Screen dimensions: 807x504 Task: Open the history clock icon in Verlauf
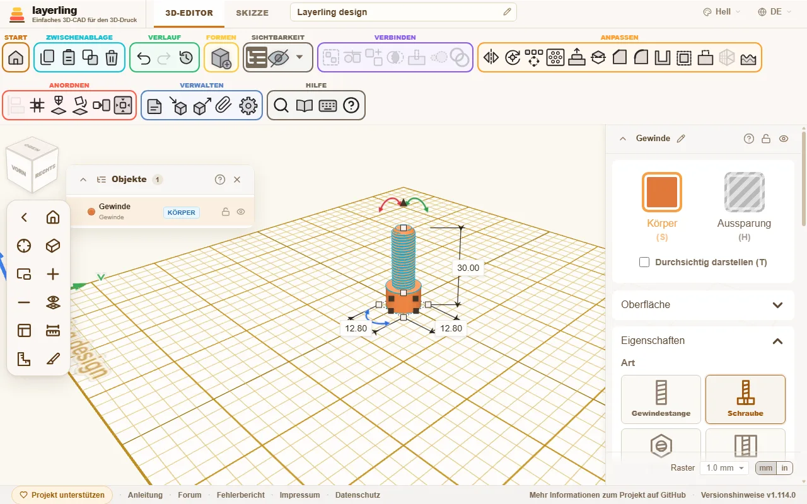coord(186,57)
